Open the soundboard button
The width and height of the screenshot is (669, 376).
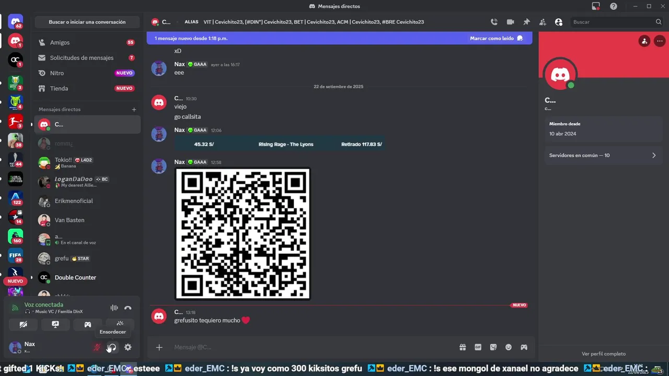(120, 324)
